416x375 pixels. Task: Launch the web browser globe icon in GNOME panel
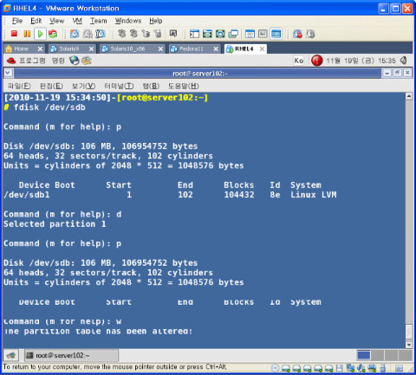(x=75, y=61)
